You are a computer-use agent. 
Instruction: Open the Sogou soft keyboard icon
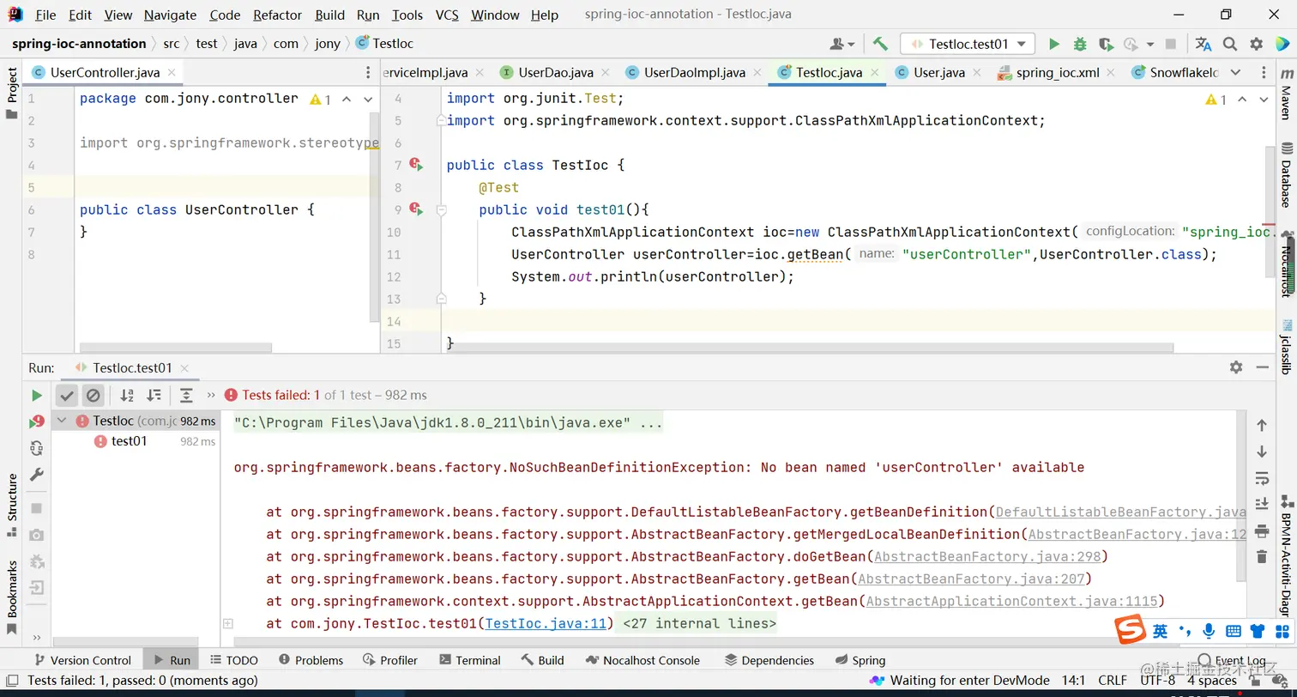click(1234, 632)
